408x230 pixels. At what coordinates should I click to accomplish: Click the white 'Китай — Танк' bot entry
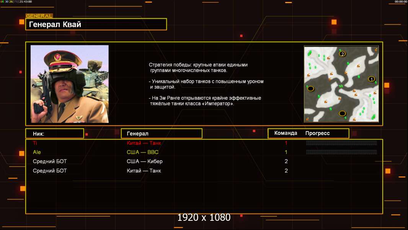coord(144,171)
